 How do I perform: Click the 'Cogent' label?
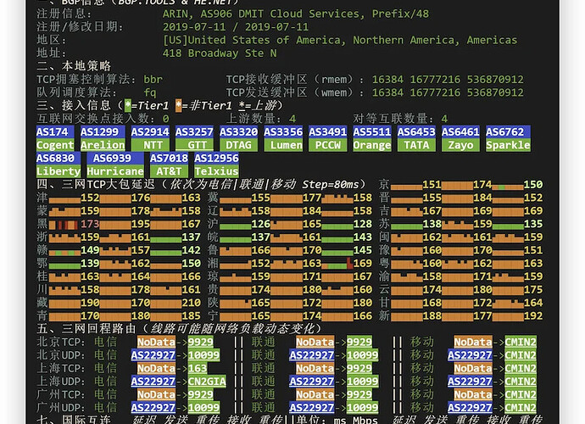pos(55,145)
